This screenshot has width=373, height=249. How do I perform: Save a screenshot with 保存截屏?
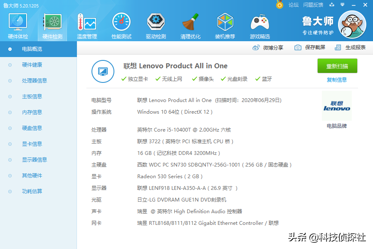point(310,47)
